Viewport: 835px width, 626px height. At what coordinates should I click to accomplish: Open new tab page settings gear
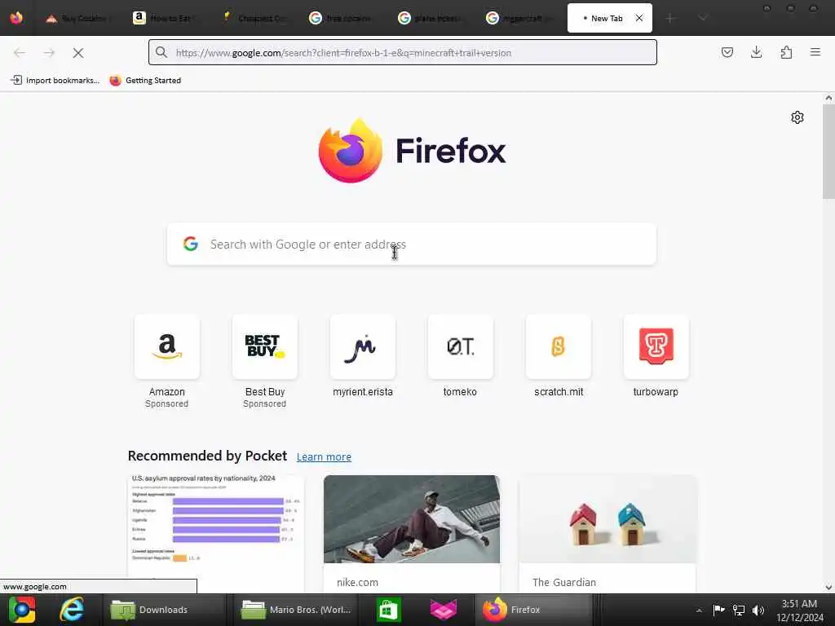click(797, 117)
